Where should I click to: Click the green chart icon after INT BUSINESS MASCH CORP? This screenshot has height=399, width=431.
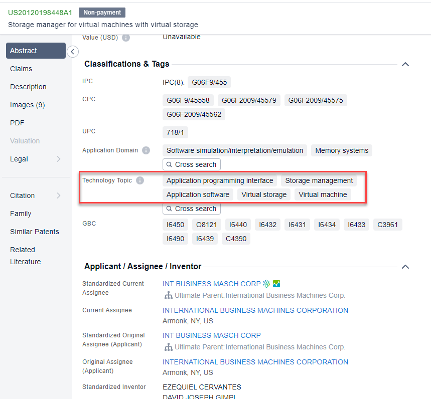point(276,284)
